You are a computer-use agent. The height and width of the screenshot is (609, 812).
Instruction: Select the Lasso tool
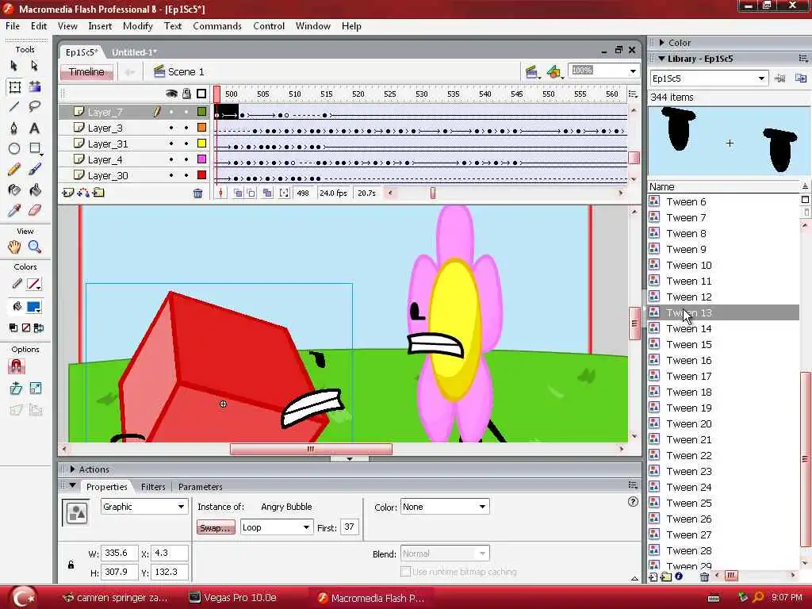[35, 107]
